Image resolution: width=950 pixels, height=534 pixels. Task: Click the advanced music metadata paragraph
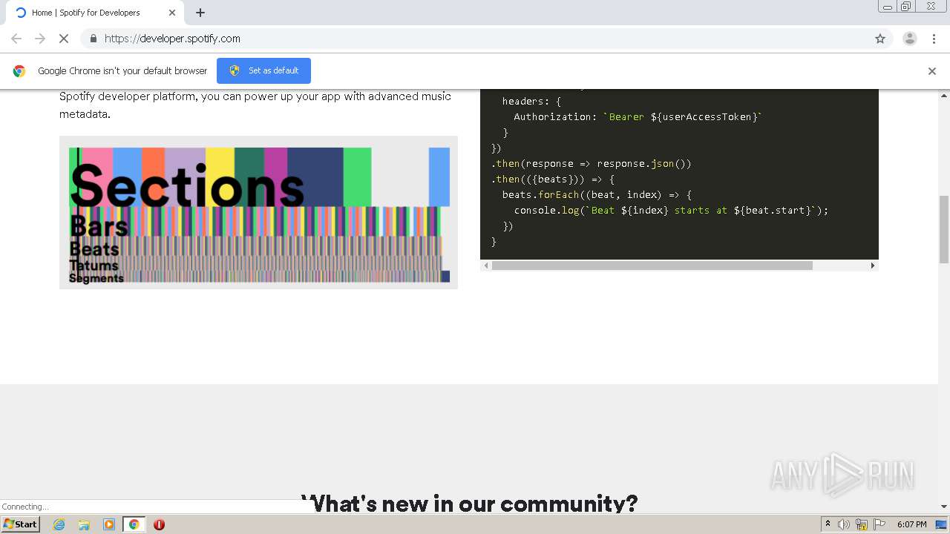pos(255,105)
